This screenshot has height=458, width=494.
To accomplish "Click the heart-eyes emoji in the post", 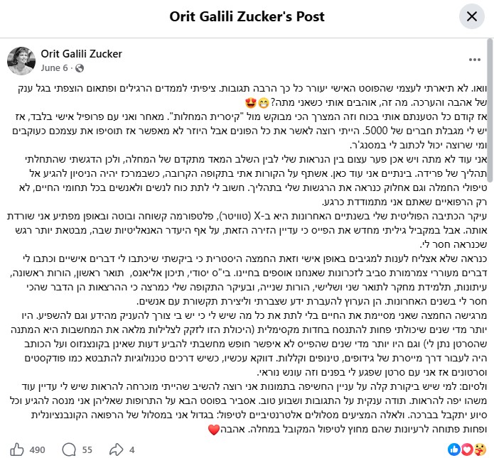I will (250, 103).
